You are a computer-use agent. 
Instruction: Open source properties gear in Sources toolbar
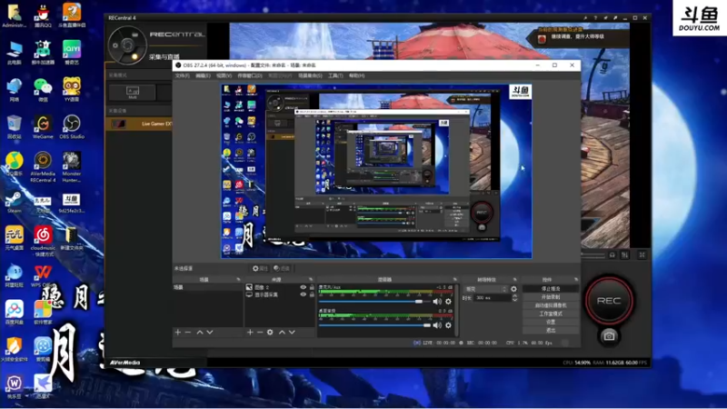pyautogui.click(x=270, y=332)
